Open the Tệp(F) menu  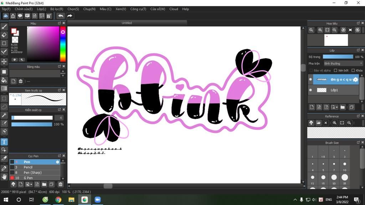pos(6,9)
